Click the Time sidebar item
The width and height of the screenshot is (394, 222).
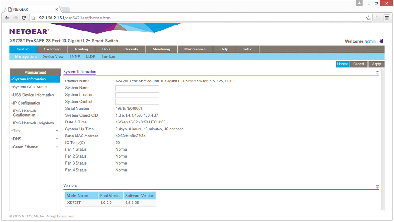coord(17,131)
